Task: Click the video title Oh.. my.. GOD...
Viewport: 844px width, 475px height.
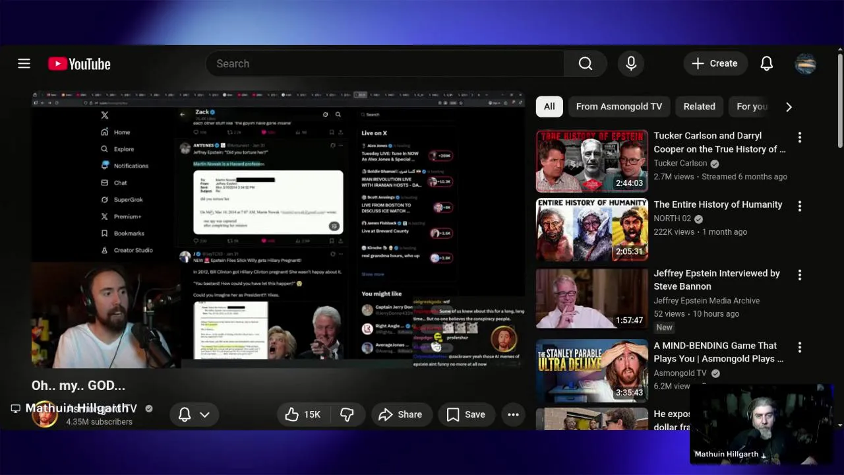Action: pyautogui.click(x=78, y=385)
